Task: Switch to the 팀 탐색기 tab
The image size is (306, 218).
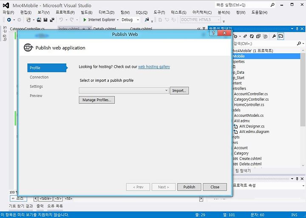Action: (x=243, y=171)
